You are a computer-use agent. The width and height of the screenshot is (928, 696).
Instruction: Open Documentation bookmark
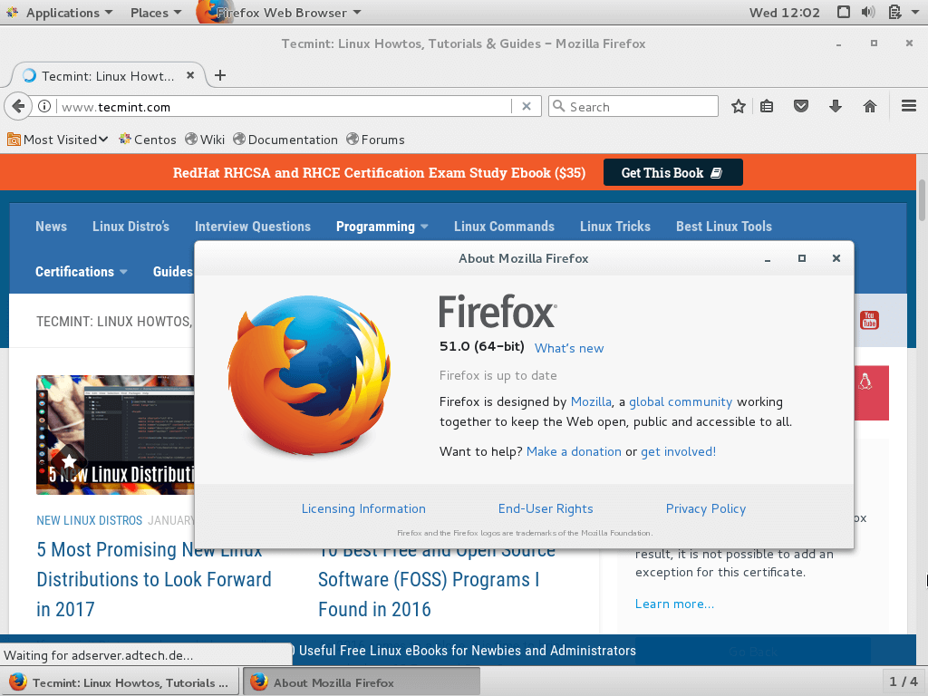[x=285, y=140]
